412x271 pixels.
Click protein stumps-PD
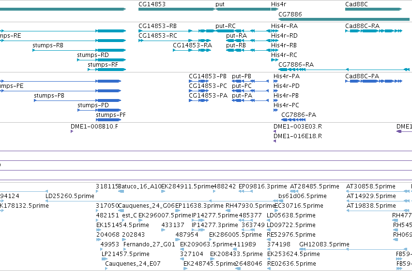click(99, 110)
